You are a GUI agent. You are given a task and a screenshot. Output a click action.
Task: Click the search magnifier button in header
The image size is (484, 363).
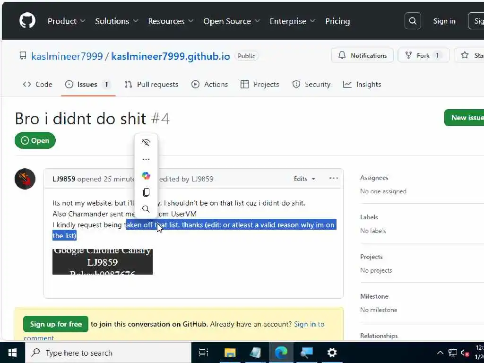point(413,21)
